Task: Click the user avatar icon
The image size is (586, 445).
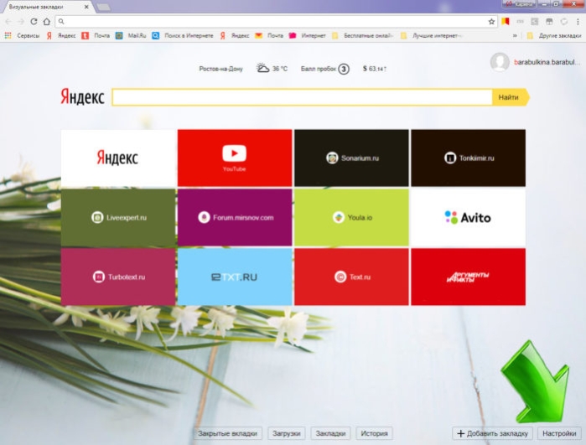Action: tap(500, 62)
